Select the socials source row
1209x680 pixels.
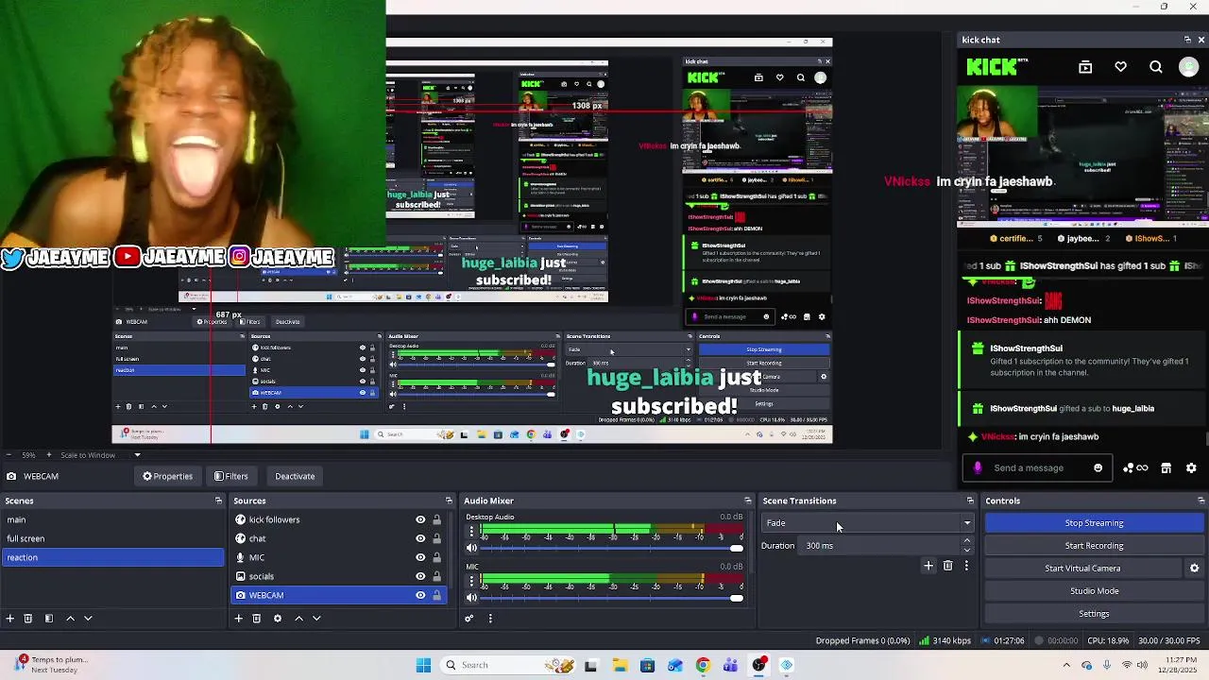tap(338, 577)
